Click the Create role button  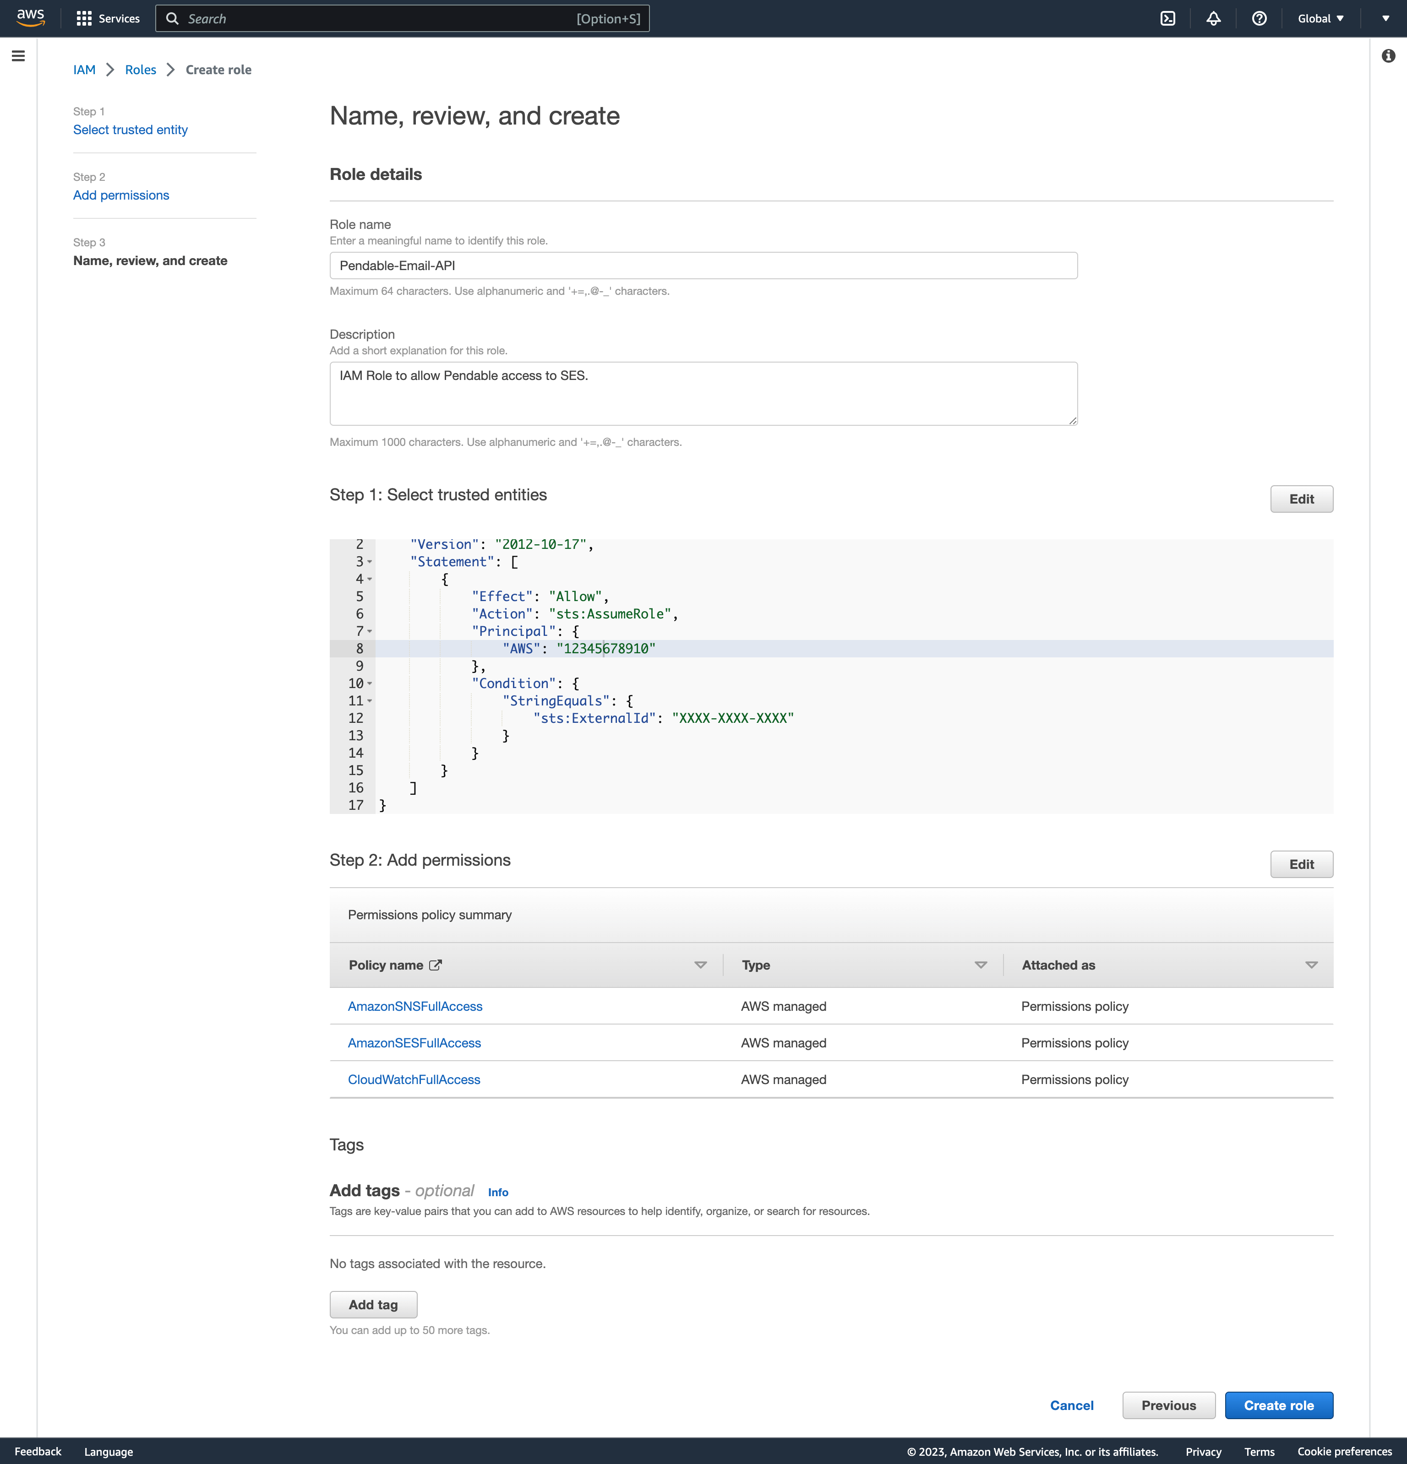[1278, 1405]
